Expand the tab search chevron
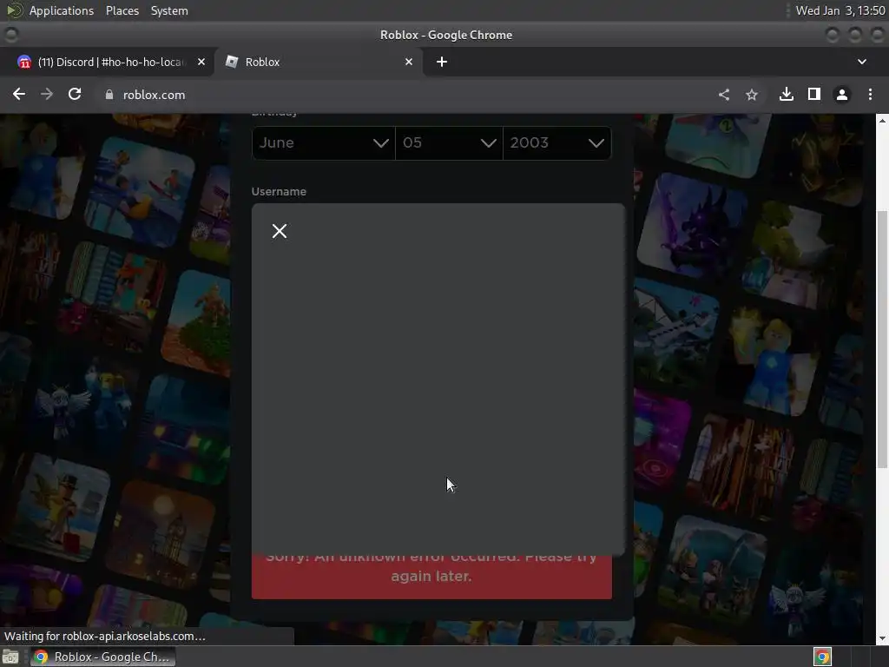The height and width of the screenshot is (667, 889). (x=862, y=62)
